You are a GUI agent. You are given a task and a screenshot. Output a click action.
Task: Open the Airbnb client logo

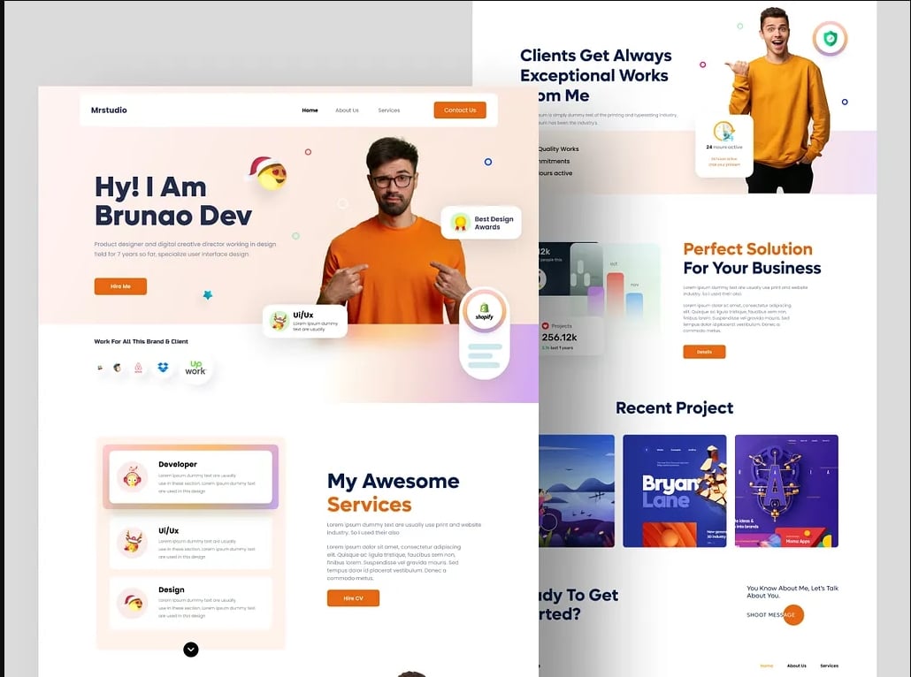139,367
